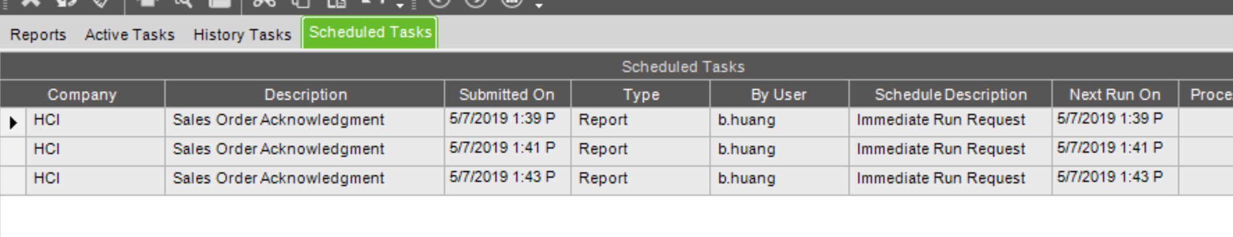
Task: Click the Delete (X) toolbar icon
Action: tap(31, 3)
